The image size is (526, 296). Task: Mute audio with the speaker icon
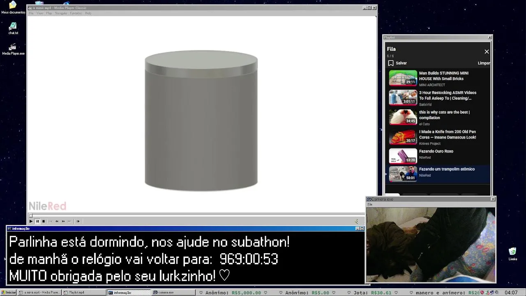pos(356,221)
